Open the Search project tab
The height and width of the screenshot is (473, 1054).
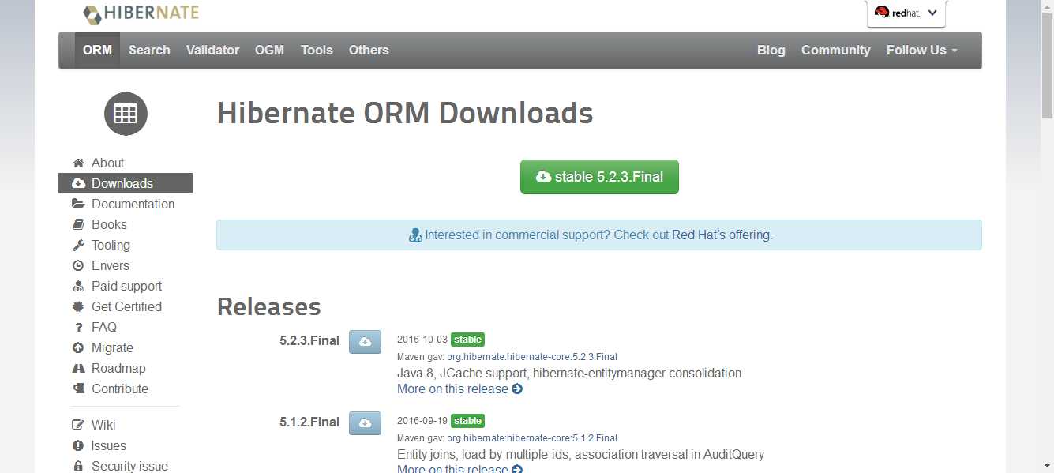(x=149, y=50)
